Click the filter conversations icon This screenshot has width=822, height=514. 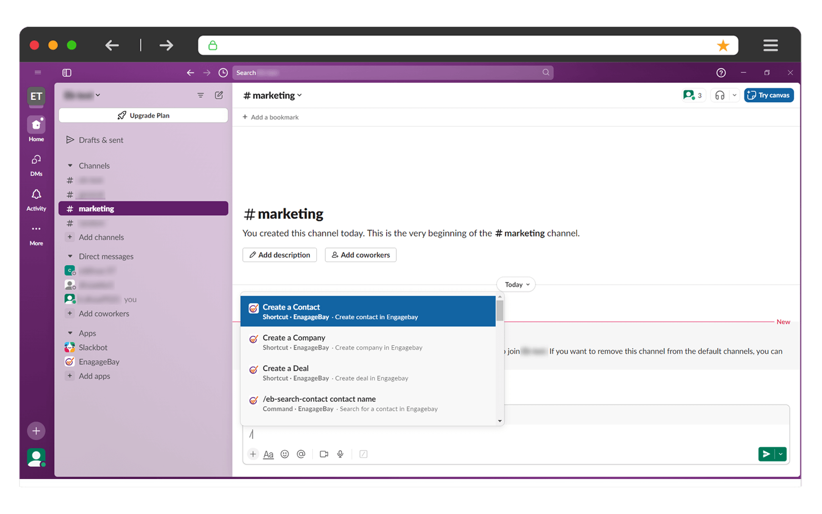pos(200,95)
